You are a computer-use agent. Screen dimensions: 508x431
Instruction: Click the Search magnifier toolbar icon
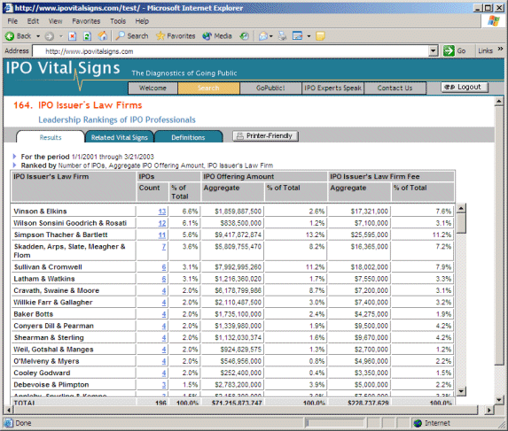[x=121, y=36]
